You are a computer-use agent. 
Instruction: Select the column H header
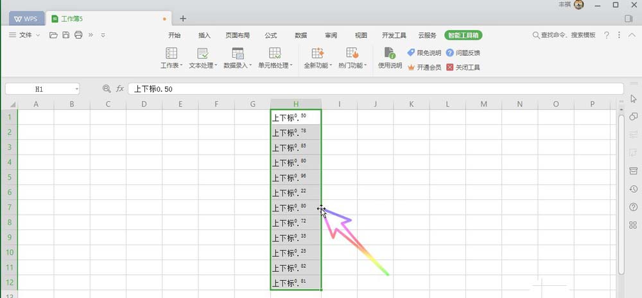295,104
